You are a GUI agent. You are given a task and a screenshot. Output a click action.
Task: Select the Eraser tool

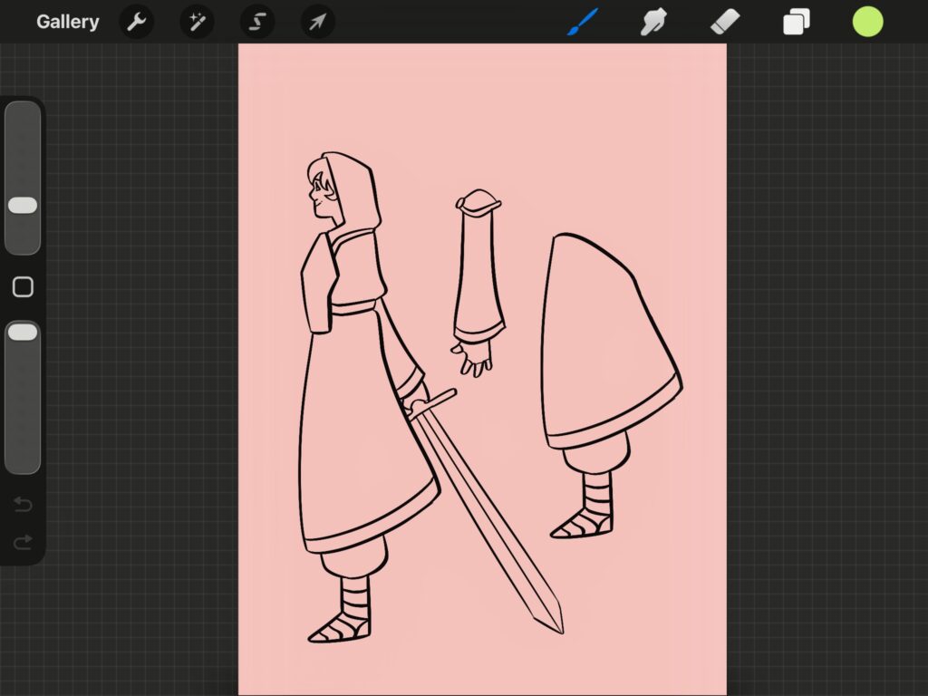pos(725,22)
